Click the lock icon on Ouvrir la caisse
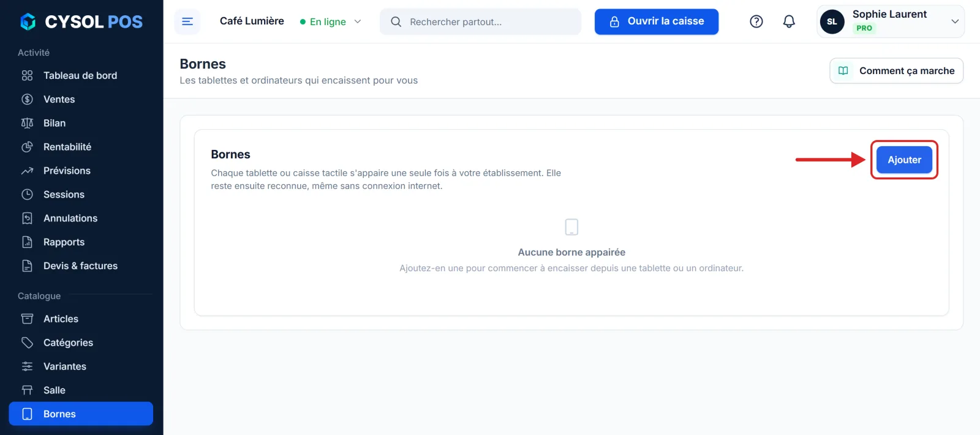Image resolution: width=980 pixels, height=435 pixels. (614, 21)
